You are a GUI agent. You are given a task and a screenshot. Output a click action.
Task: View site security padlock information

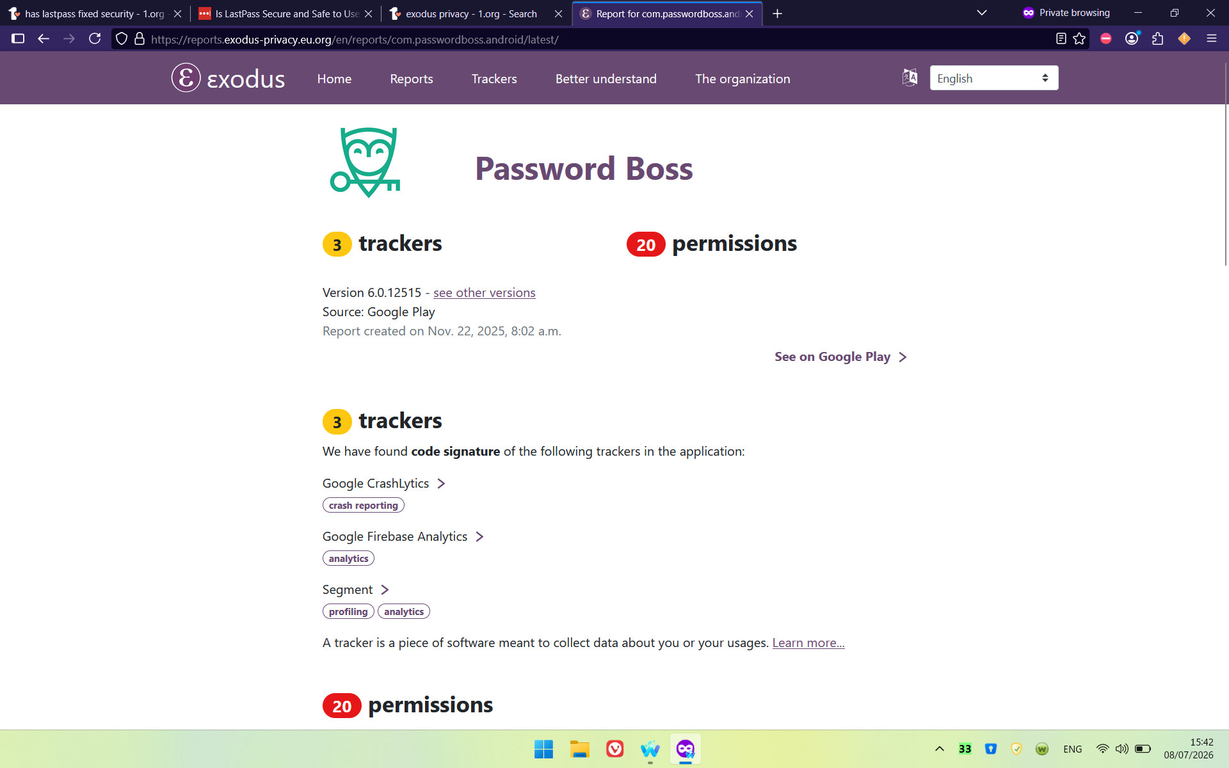(140, 39)
